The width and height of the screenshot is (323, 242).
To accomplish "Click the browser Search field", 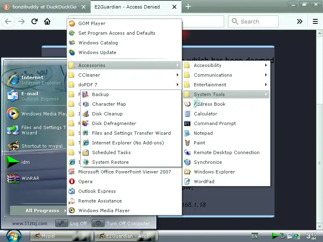I will pos(253,21).
